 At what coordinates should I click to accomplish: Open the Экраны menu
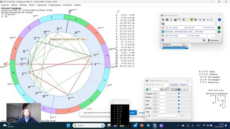(14, 5)
